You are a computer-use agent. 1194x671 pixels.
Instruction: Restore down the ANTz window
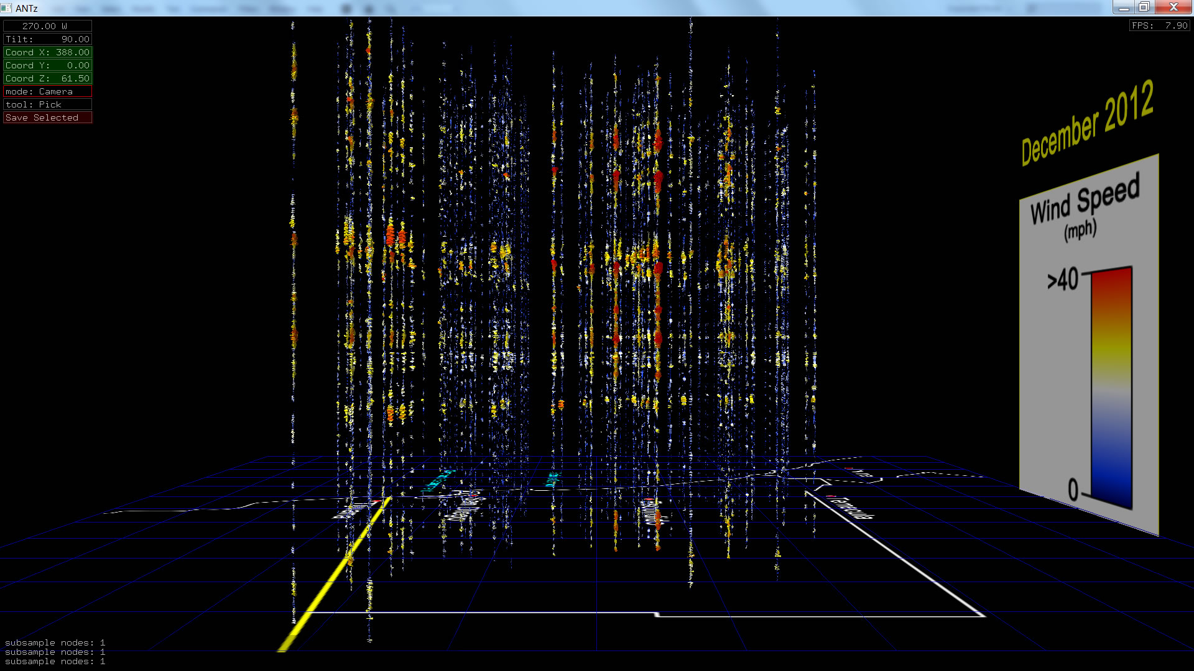click(x=1144, y=7)
